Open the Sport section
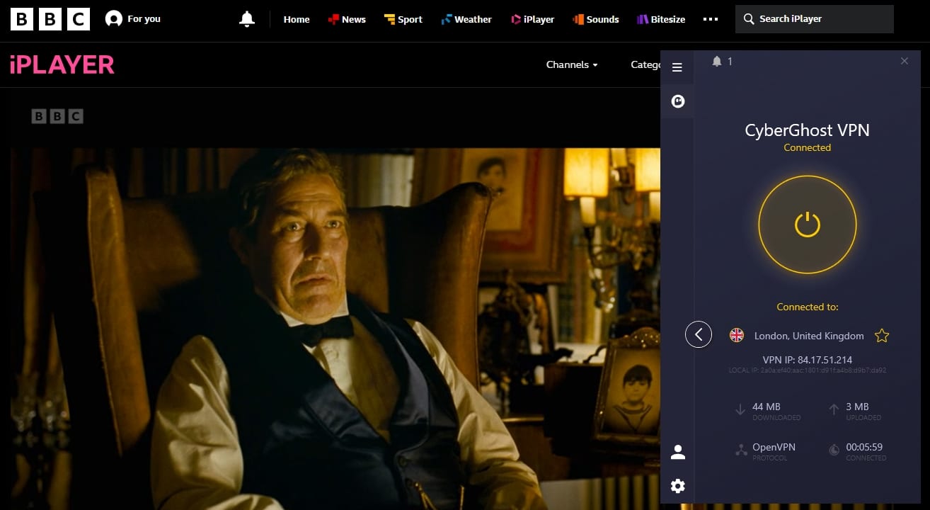The height and width of the screenshot is (510, 930). click(403, 19)
